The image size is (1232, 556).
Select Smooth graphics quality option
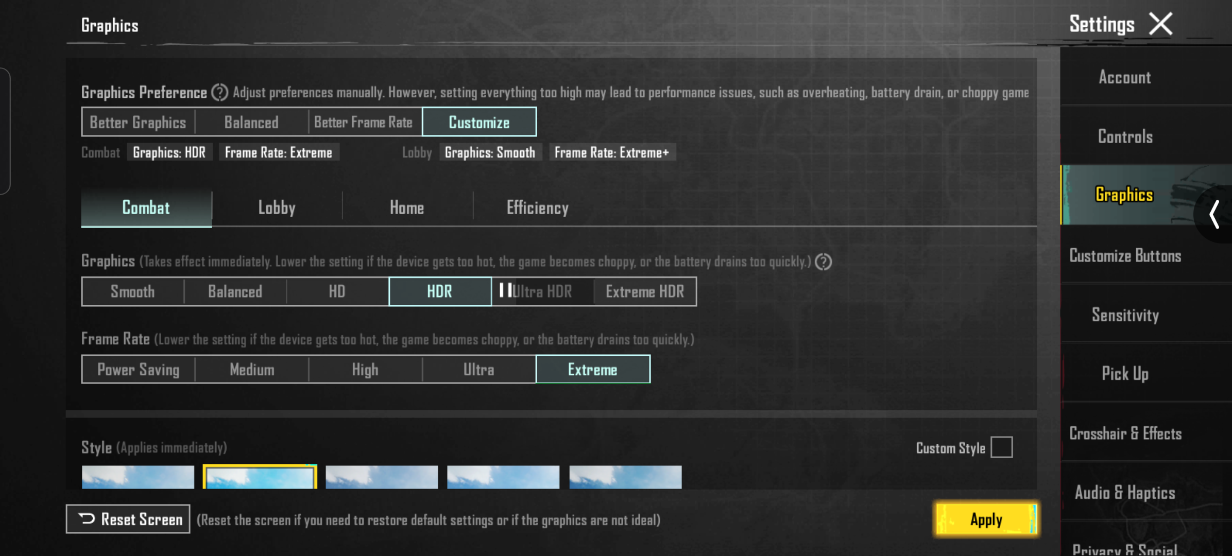click(132, 292)
